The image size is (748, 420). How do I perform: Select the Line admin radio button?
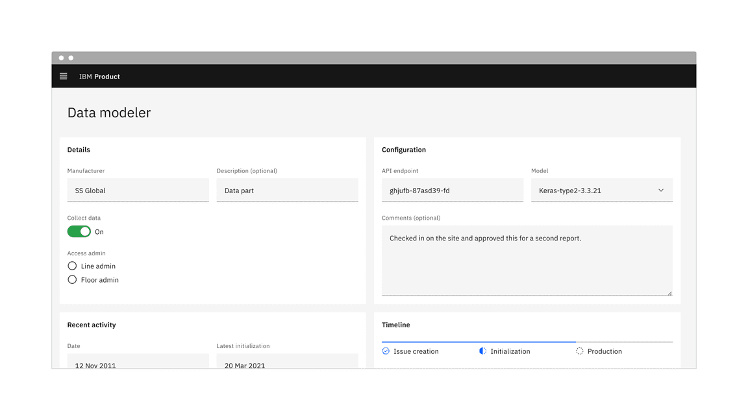point(72,266)
